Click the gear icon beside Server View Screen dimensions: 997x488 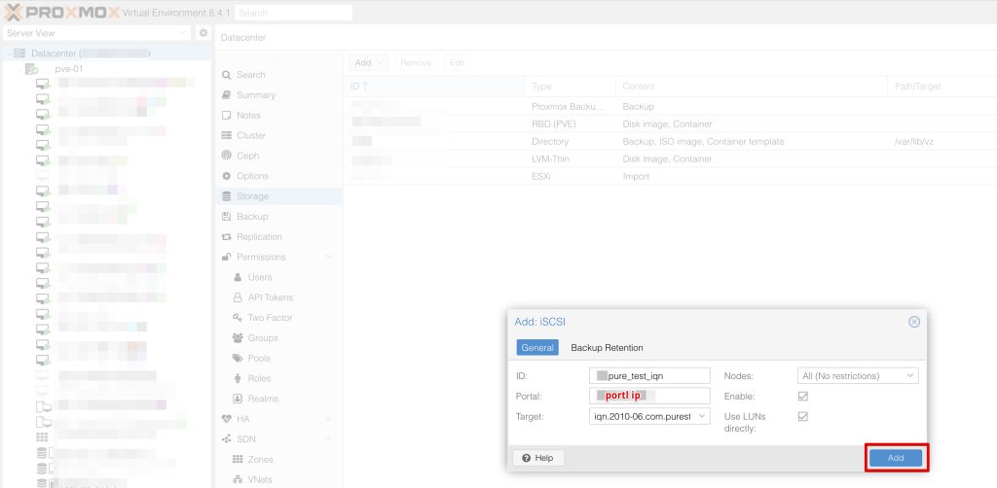point(203,33)
